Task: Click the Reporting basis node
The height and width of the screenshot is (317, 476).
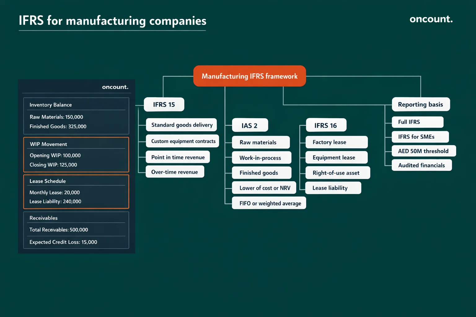Action: (x=420, y=104)
